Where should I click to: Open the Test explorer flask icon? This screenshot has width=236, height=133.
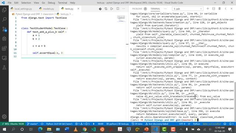[4, 68]
